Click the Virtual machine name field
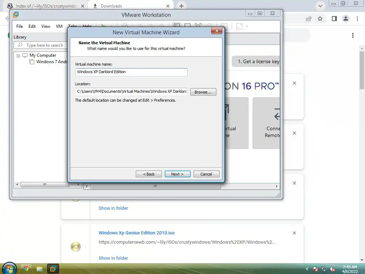This screenshot has width=365, height=274. point(131,72)
